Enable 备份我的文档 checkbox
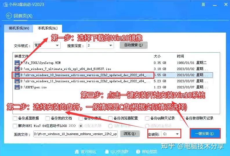This screenshot has width=230, height=156. click(x=48, y=118)
